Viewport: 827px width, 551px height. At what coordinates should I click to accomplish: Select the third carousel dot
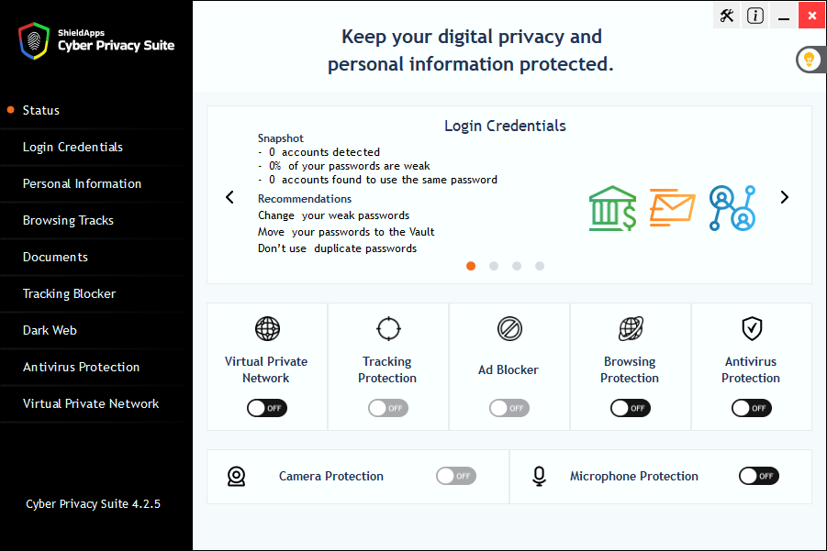(517, 266)
